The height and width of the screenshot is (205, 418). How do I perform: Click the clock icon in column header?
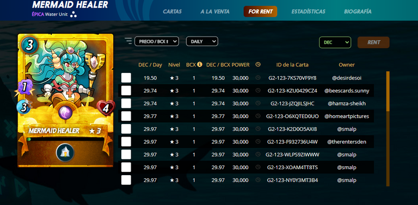pos(257,64)
